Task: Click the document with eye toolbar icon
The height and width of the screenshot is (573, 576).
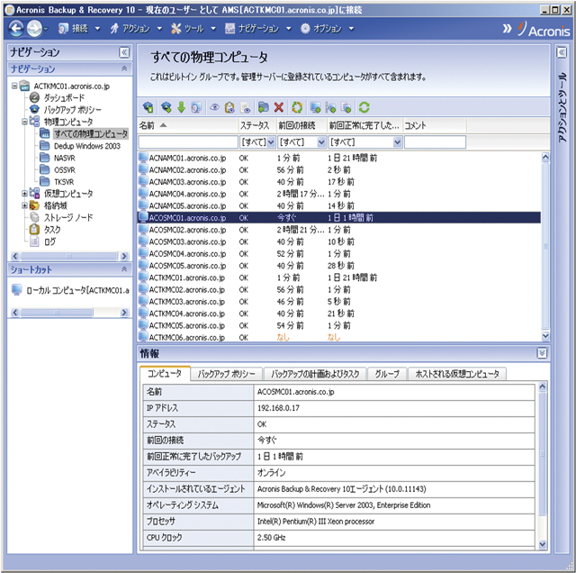Action: (x=245, y=107)
